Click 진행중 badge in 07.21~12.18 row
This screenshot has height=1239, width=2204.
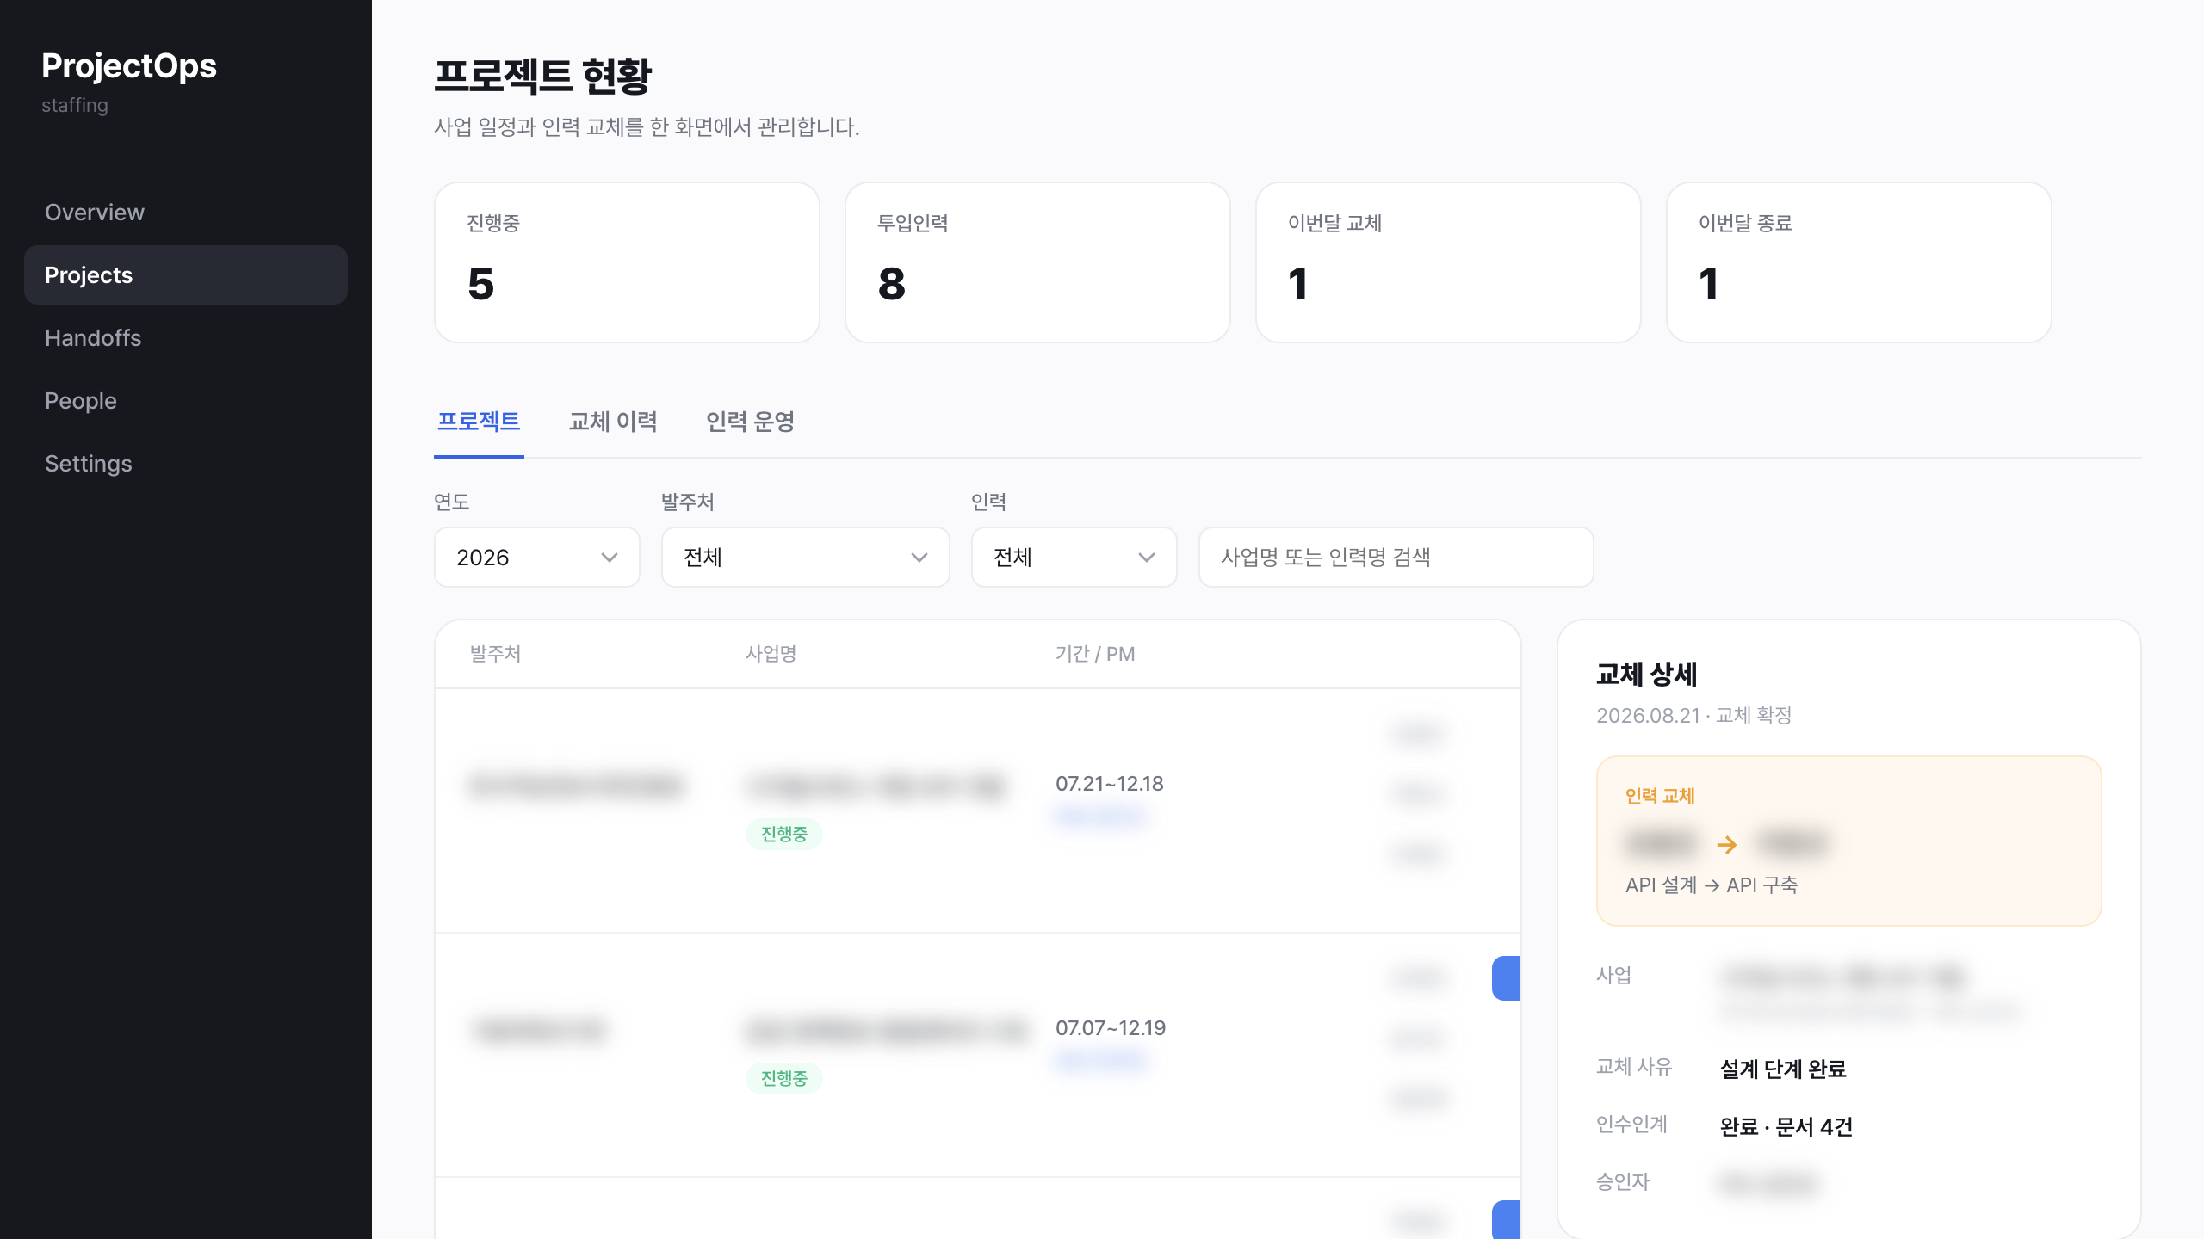[x=784, y=834]
